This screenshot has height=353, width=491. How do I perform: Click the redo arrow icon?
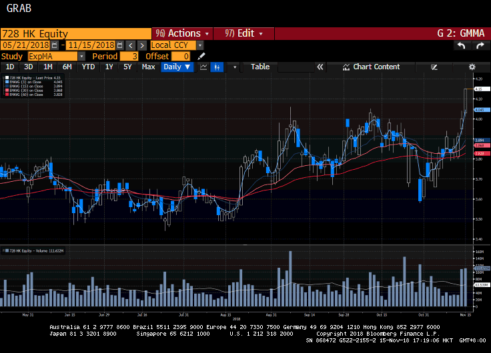pyautogui.click(x=480, y=46)
